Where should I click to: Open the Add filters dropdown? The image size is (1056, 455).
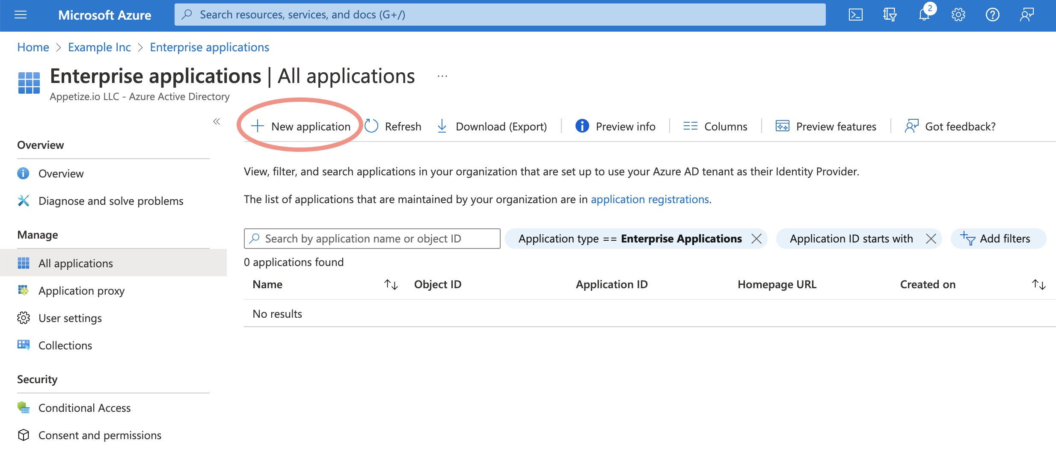tap(998, 238)
